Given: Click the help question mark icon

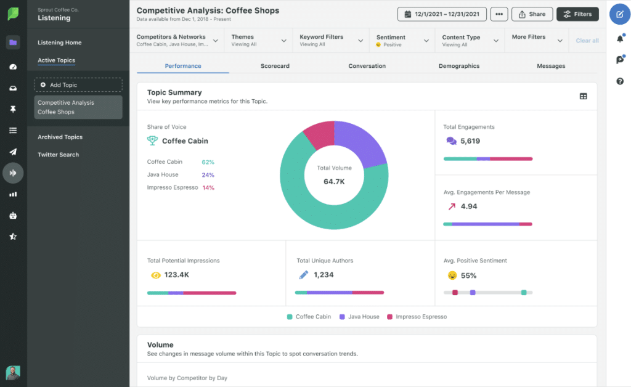Looking at the screenshot, I should click(620, 81).
